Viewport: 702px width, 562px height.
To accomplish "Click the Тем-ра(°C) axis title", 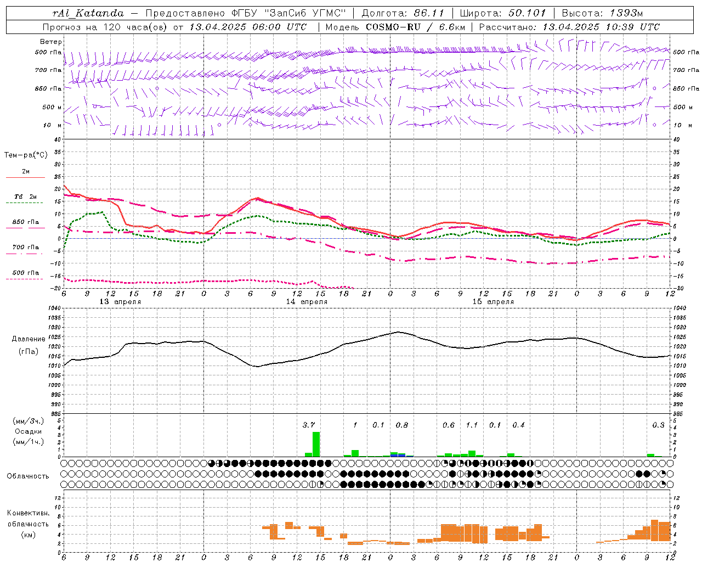I will tap(26, 155).
